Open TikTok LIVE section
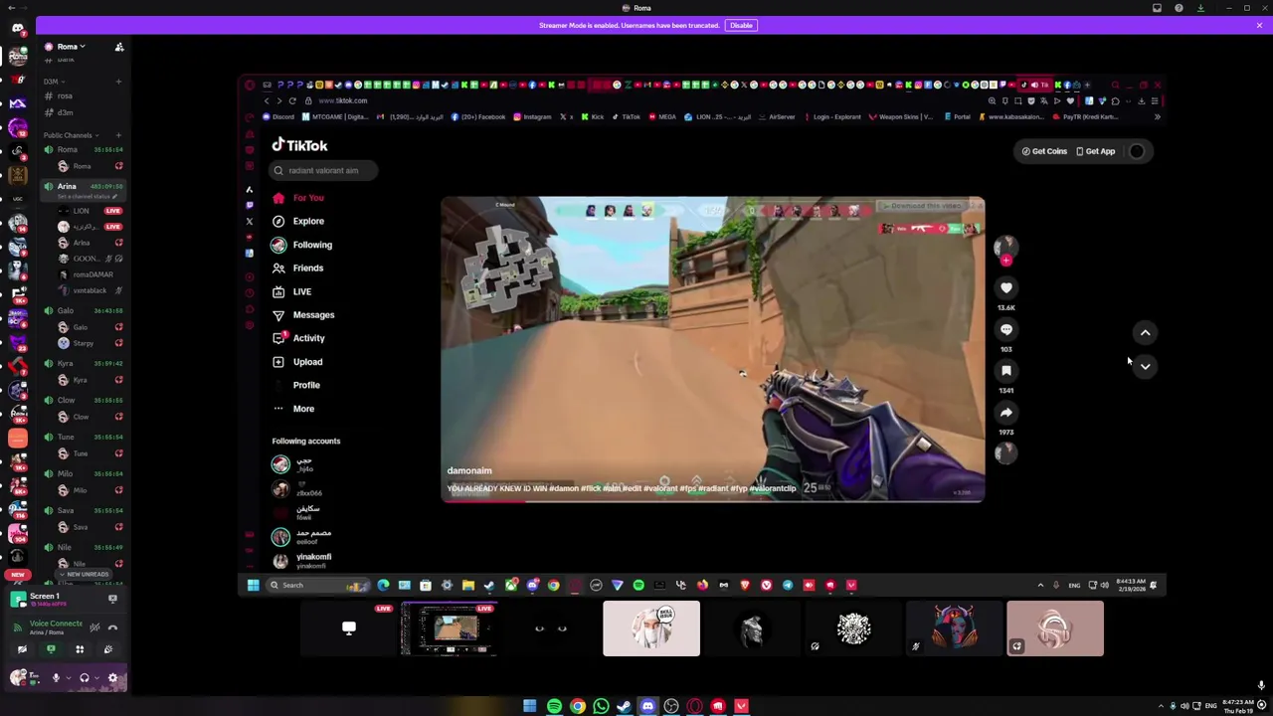Screen dimensions: 1273x716 tap(292, 291)
